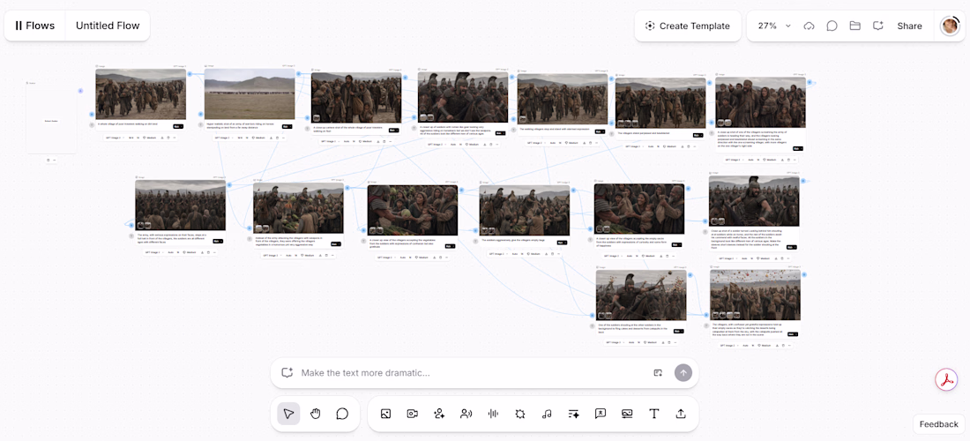
Task: Click the Feedback button
Action: coord(938,424)
